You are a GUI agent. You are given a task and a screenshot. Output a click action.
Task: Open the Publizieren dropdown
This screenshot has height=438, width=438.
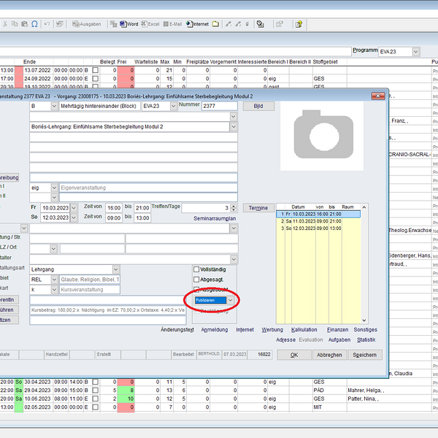[x=231, y=300]
